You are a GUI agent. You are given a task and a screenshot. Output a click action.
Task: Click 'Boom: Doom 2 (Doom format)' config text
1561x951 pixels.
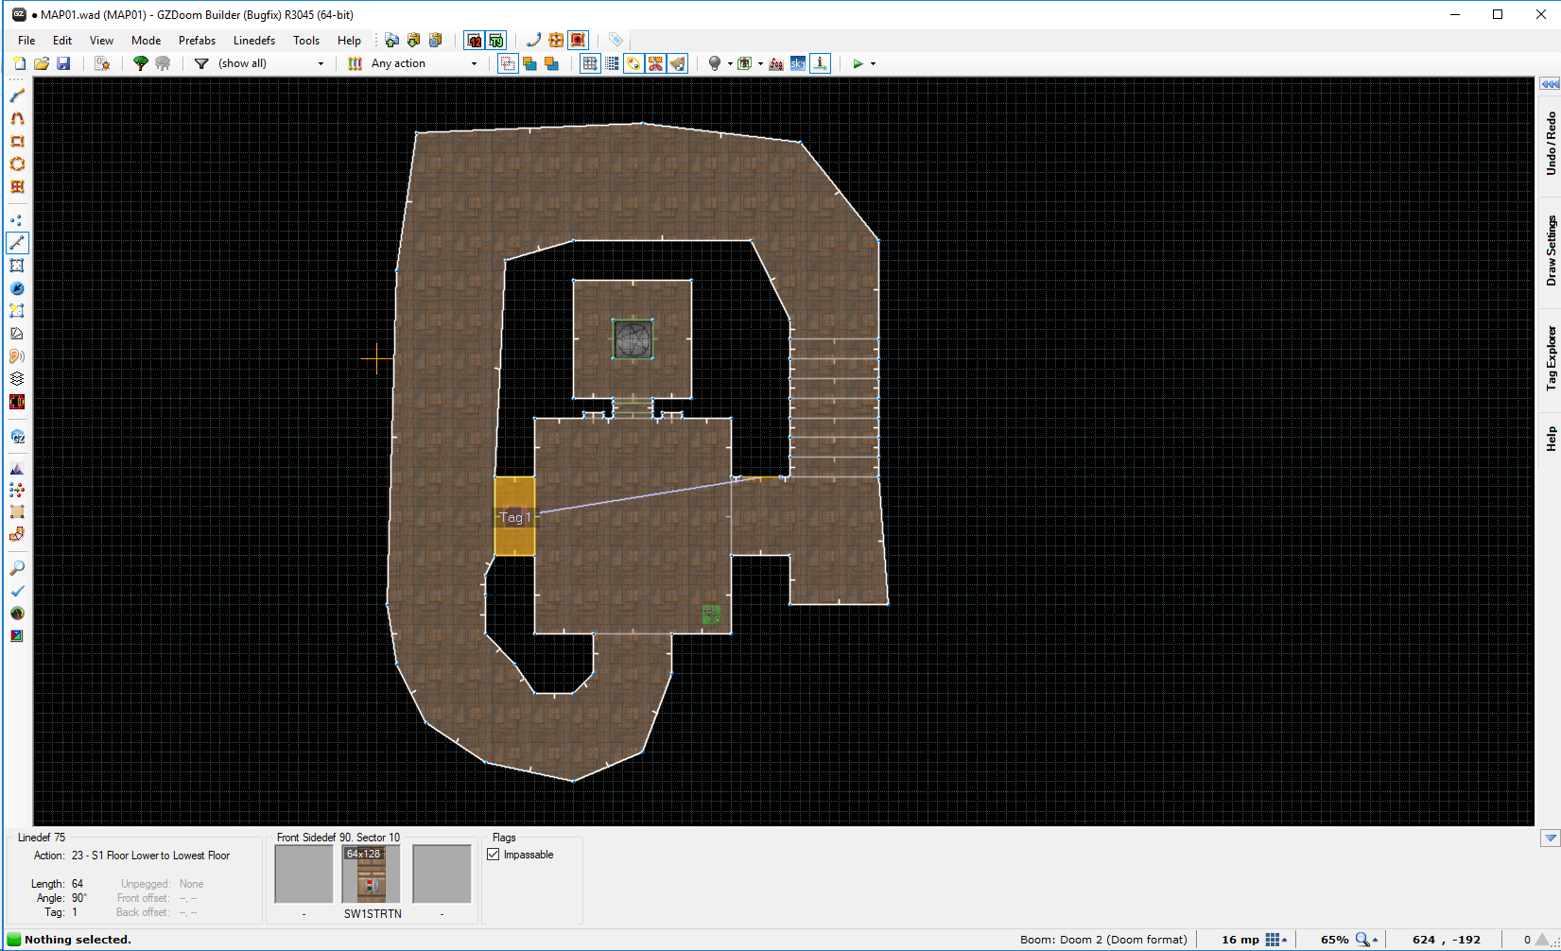click(1103, 940)
